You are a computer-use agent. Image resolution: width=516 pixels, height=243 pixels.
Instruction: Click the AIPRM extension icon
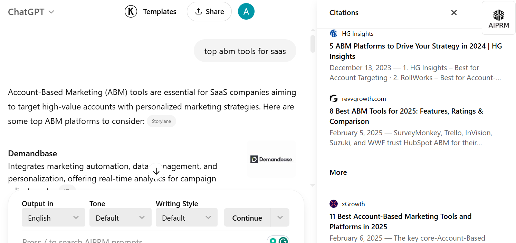coord(499,18)
